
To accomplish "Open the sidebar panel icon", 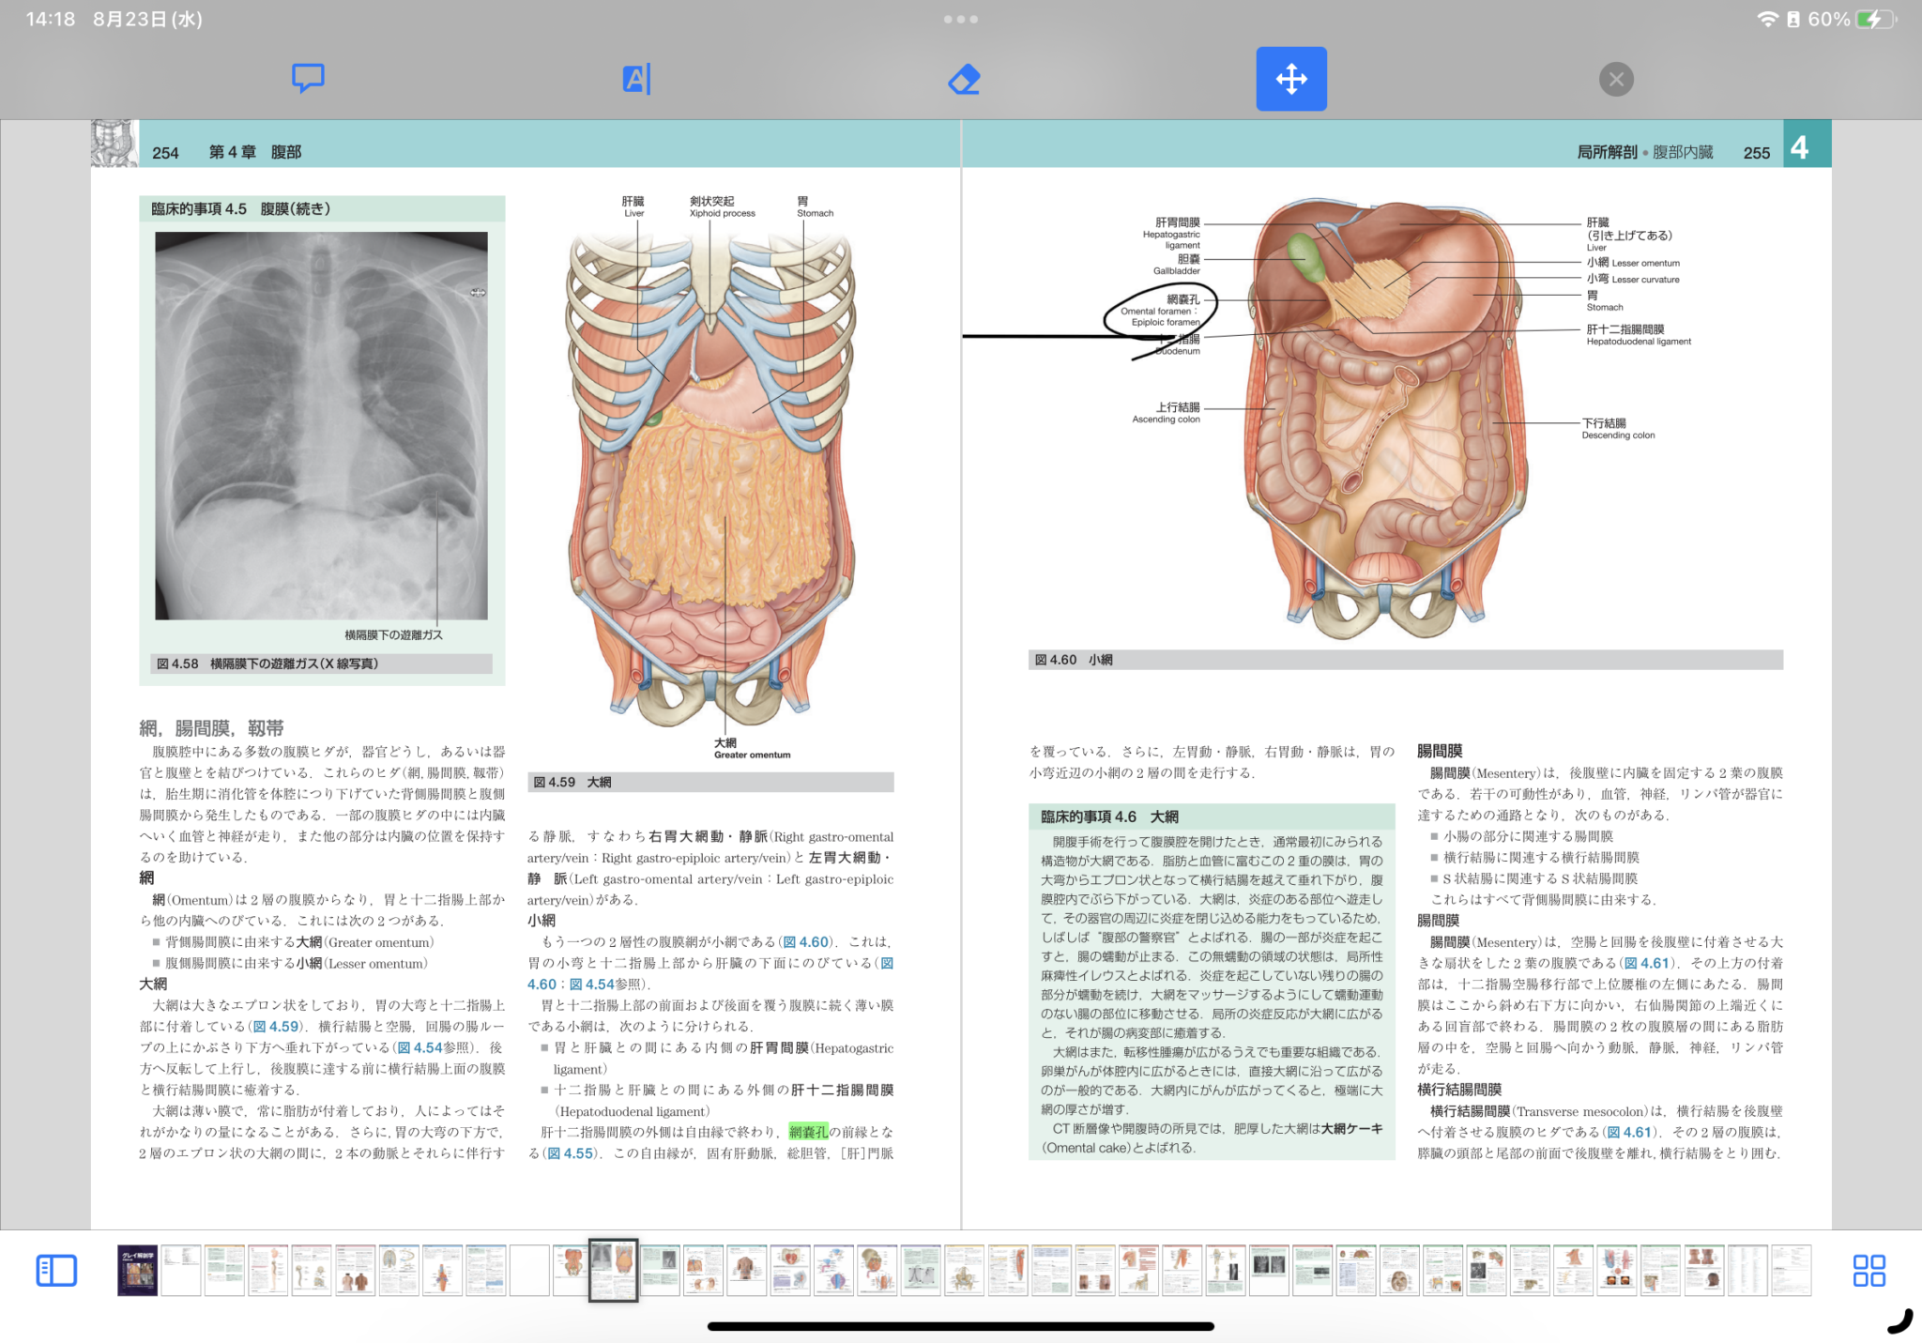I will point(56,1271).
